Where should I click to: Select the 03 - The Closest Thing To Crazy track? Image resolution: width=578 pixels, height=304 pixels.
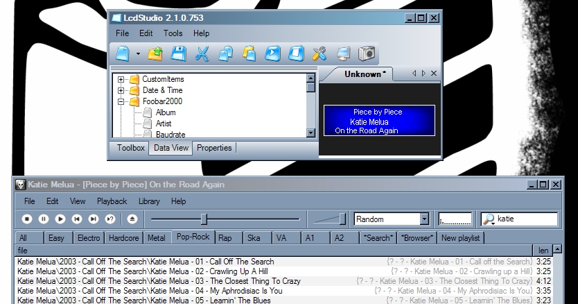(284, 281)
